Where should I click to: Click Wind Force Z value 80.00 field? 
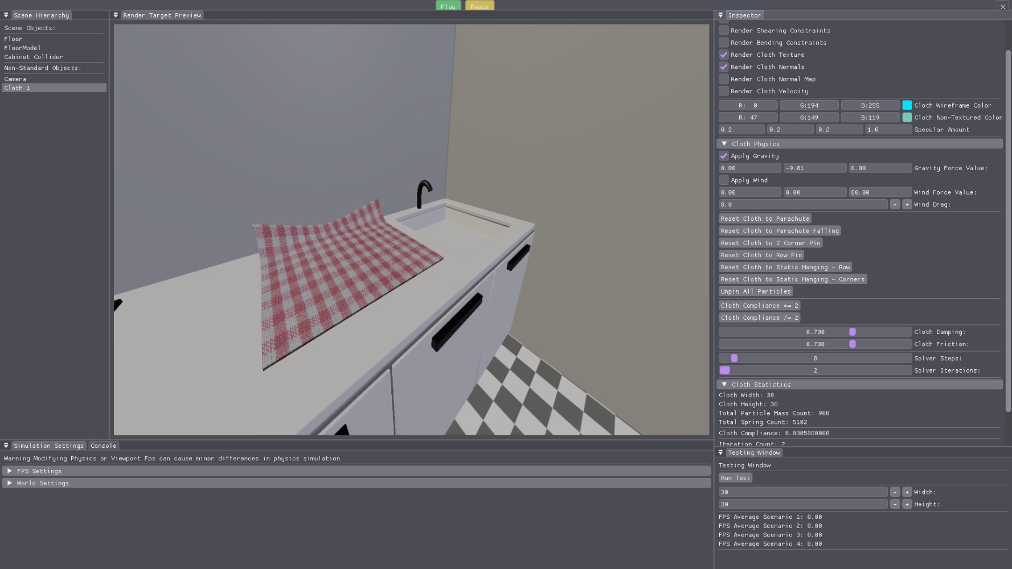point(880,192)
